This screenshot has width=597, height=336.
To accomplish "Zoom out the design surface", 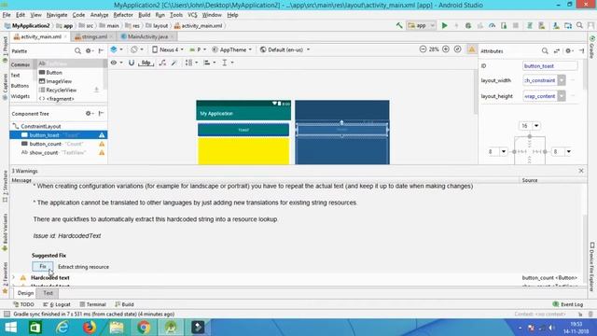I will coord(423,49).
